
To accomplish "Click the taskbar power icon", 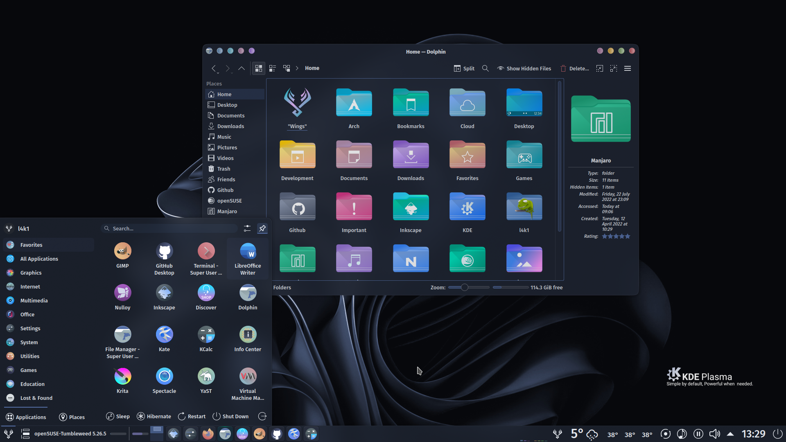I will (777, 434).
